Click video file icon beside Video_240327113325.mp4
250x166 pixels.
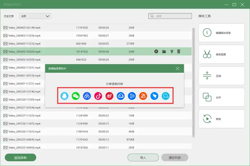click(x=5, y=116)
